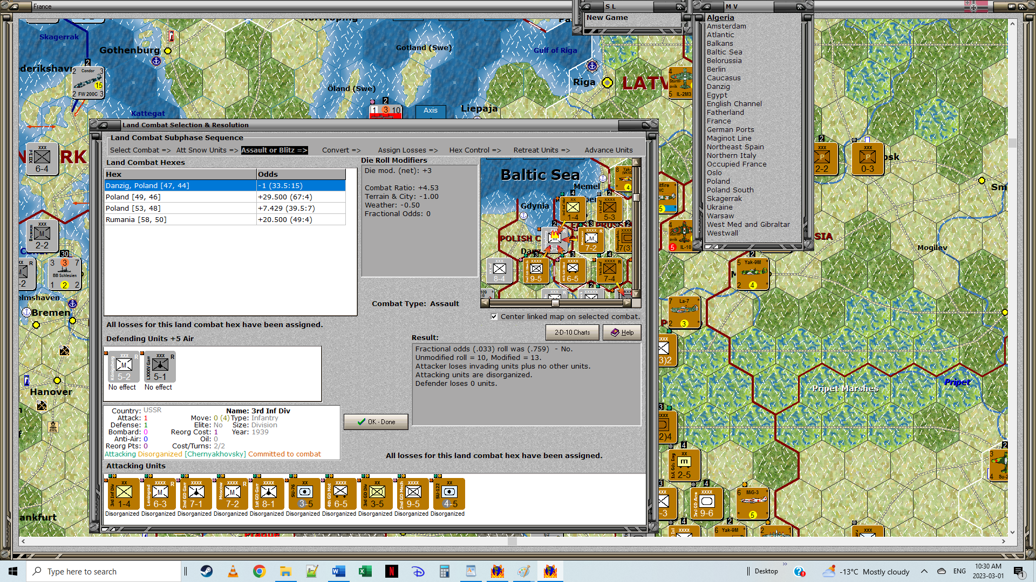Click the Windows taskbar search box
The height and width of the screenshot is (582, 1036).
(103, 571)
